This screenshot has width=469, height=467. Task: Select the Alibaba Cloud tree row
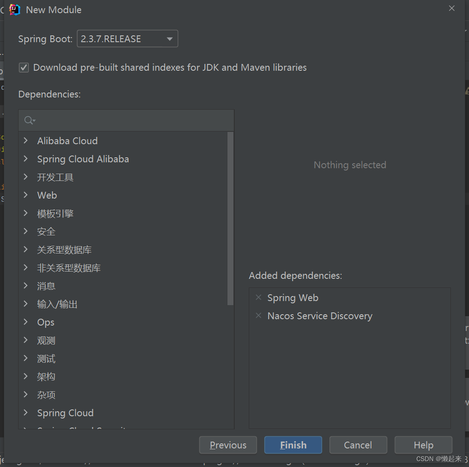coord(123,141)
